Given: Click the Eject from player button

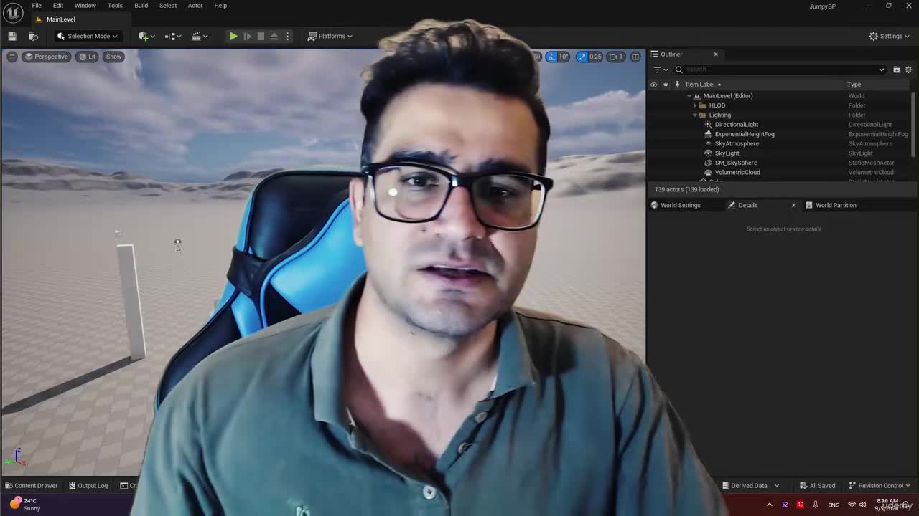Looking at the screenshot, I should [274, 36].
